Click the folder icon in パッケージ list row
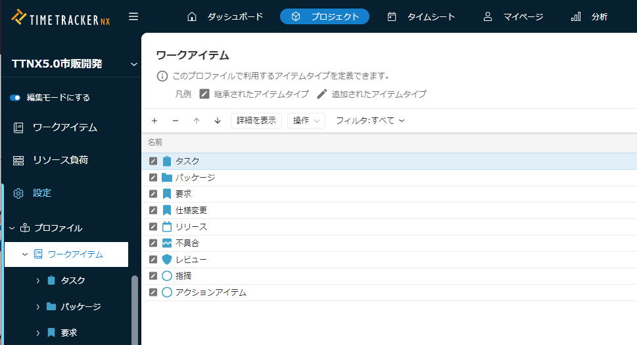 tap(167, 178)
